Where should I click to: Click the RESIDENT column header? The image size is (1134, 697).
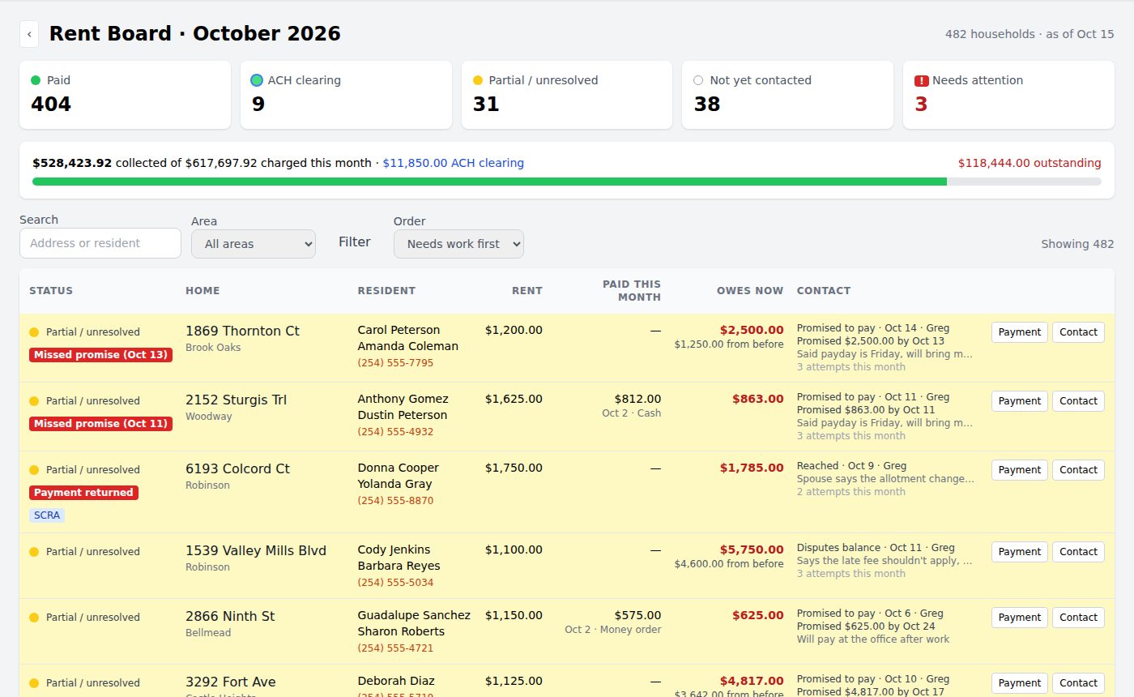[386, 291]
